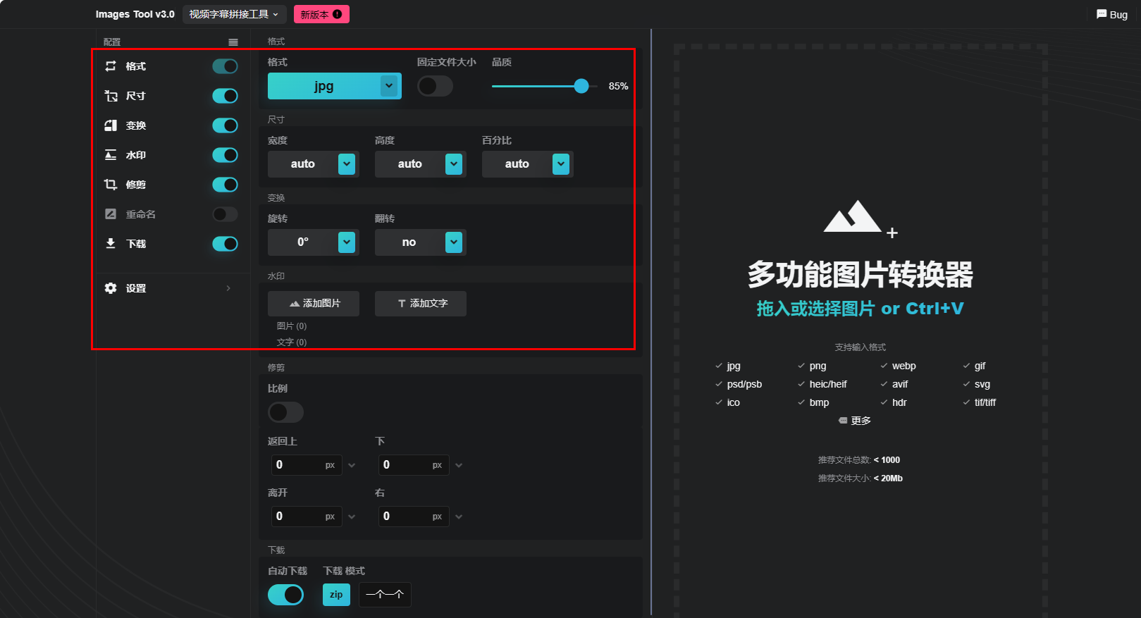Viewport: 1141px width, 618px height.
Task: Turn off the 自动下载 switch
Action: tap(285, 595)
